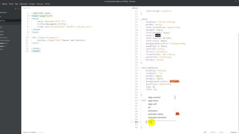Click the 'background-color: transparent' line
The width and height of the screenshot is (239, 134).
coord(166,44)
